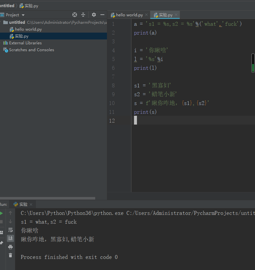Click line number 12 in gutter
The width and height of the screenshot is (255, 270).
pos(112,121)
